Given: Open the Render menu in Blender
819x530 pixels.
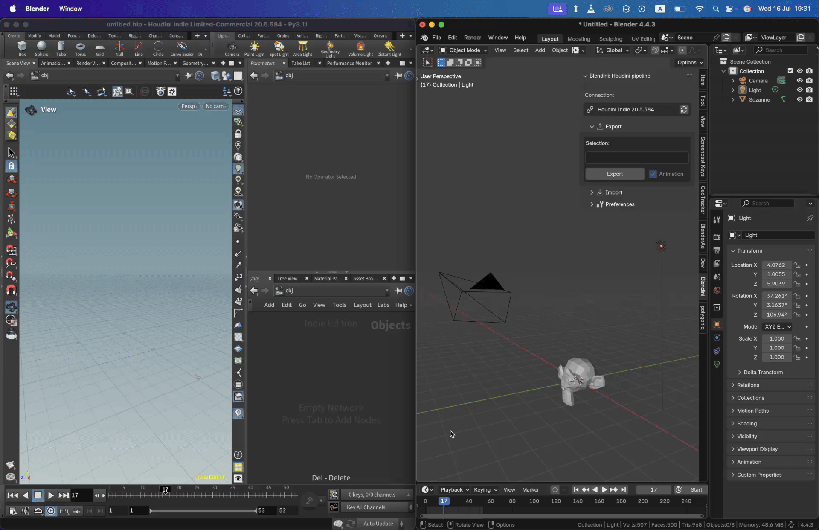Looking at the screenshot, I should coord(472,38).
